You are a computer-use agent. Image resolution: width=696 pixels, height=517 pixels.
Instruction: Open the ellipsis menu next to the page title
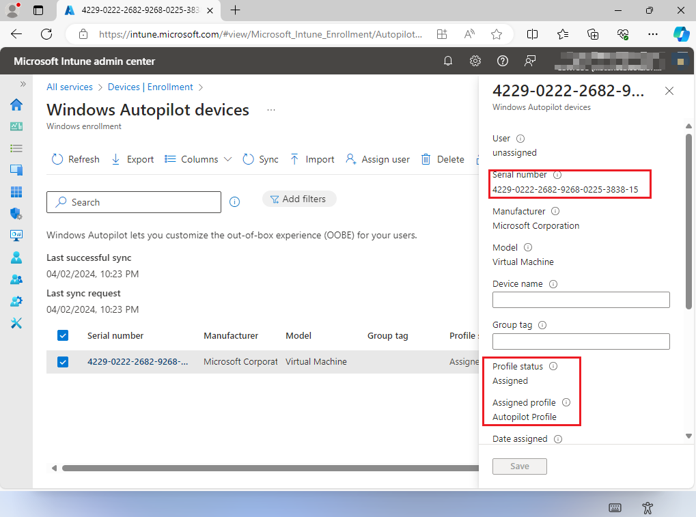(271, 110)
